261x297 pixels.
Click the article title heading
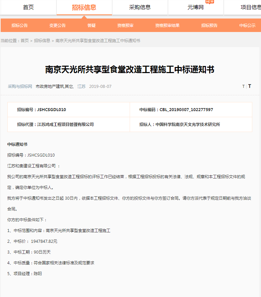pyautogui.click(x=130, y=70)
